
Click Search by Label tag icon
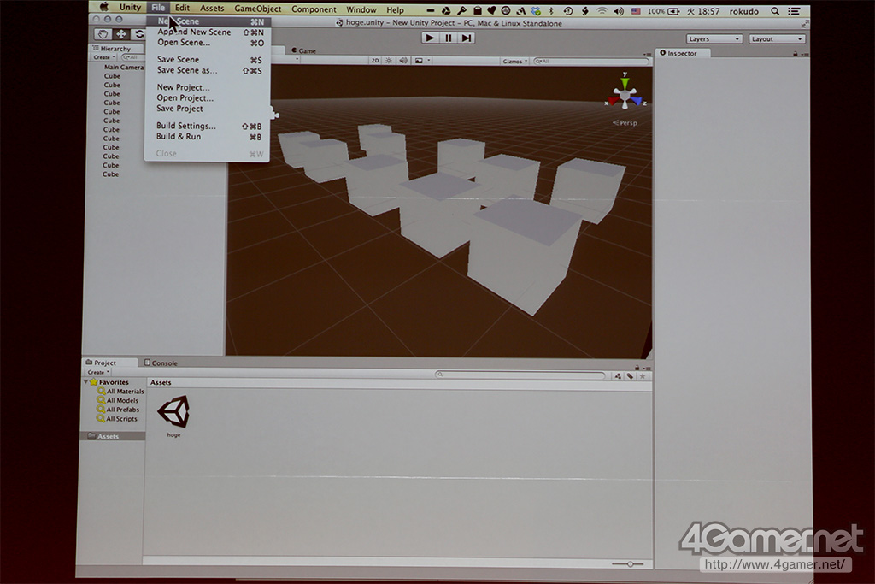(x=630, y=376)
